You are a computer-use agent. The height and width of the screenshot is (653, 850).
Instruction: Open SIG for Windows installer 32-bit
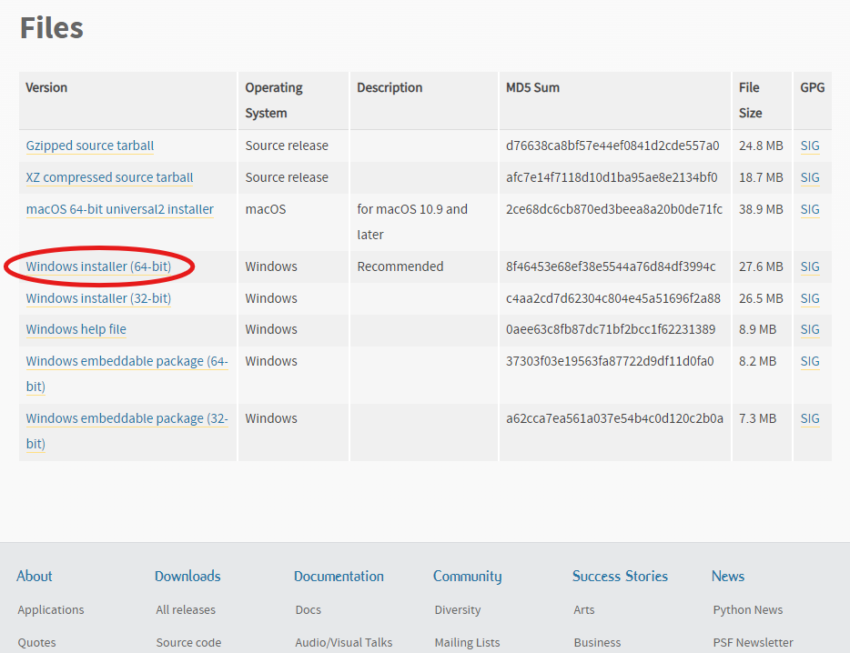pyautogui.click(x=810, y=298)
